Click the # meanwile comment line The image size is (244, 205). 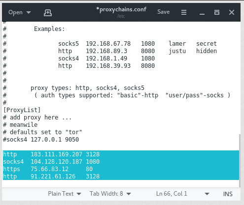coord(20,125)
